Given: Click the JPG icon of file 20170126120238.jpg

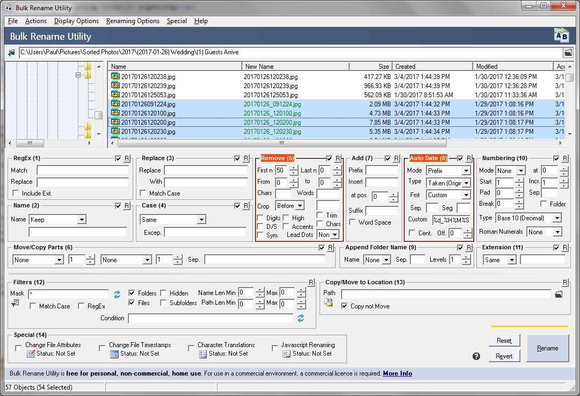Looking at the screenshot, I should pyautogui.click(x=115, y=77).
